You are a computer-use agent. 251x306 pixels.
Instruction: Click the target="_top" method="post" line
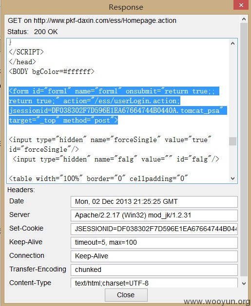[x=63, y=121]
